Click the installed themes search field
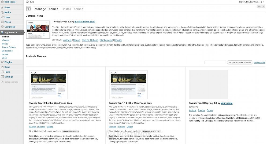The width and height of the screenshot is (267, 144). click(x=215, y=62)
